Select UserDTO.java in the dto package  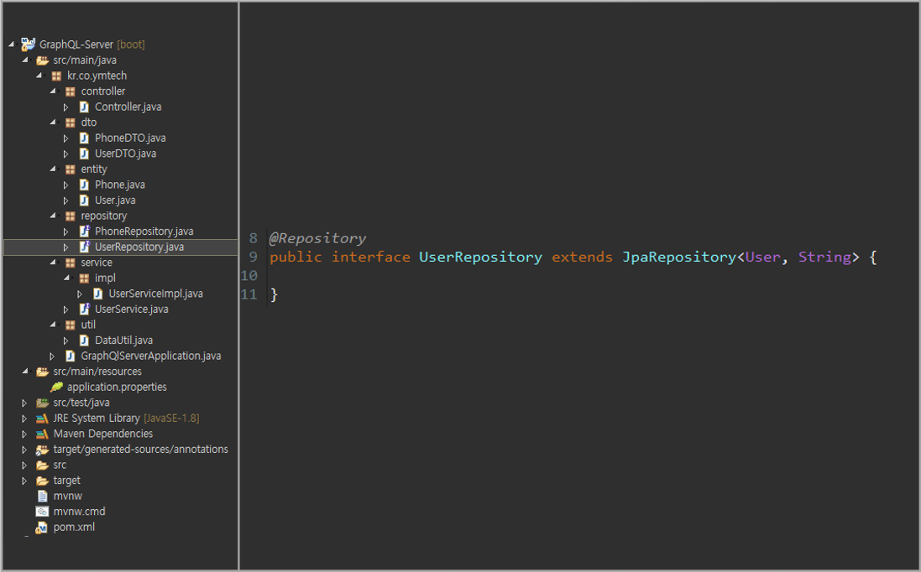pyautogui.click(x=125, y=154)
